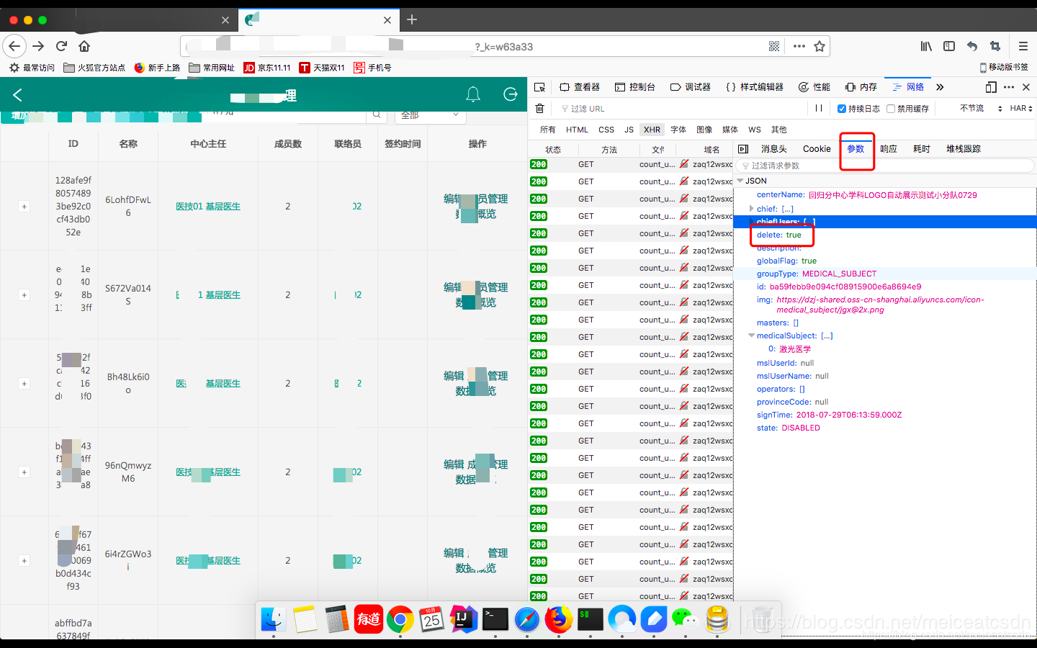Open the Firefox hamburger menu

[x=1023, y=46]
